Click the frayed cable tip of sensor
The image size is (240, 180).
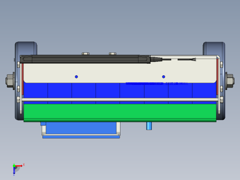[x=193, y=60]
